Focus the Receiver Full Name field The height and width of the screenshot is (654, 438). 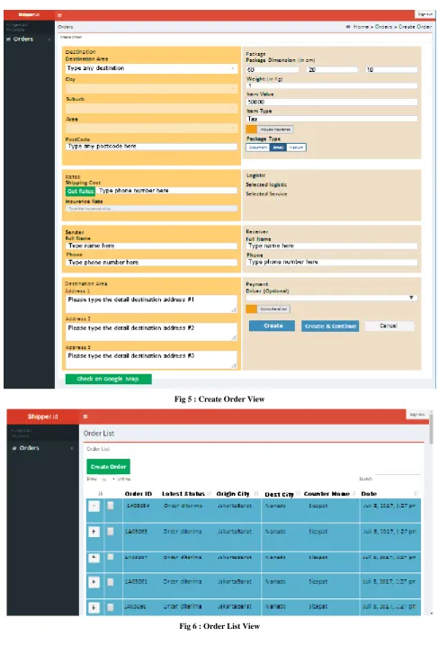pyautogui.click(x=332, y=246)
